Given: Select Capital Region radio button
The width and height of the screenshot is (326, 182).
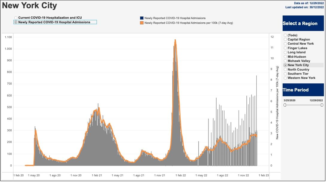Looking at the screenshot, I should (x=285, y=39).
